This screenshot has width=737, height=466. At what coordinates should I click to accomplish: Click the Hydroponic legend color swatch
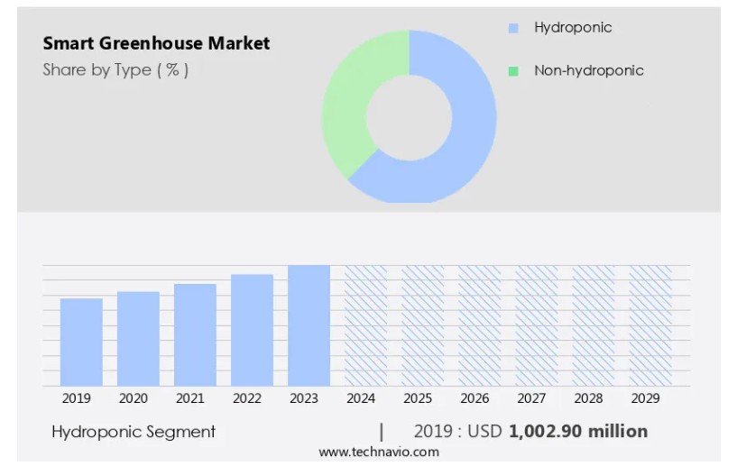point(513,29)
